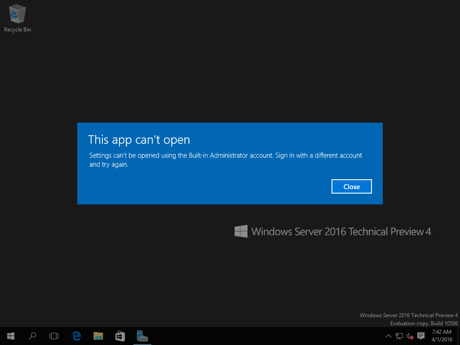Open the network status flyout
460x345 pixels.
point(399,336)
